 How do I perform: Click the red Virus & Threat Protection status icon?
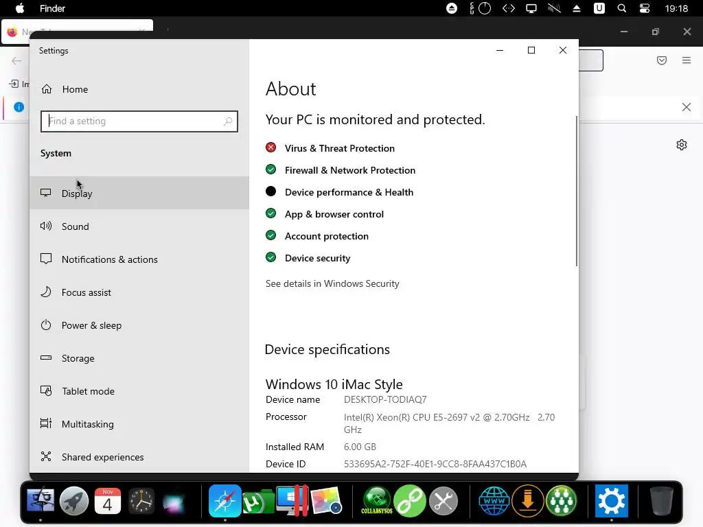coord(270,148)
